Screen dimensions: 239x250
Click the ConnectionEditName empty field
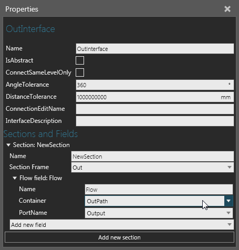155,109
